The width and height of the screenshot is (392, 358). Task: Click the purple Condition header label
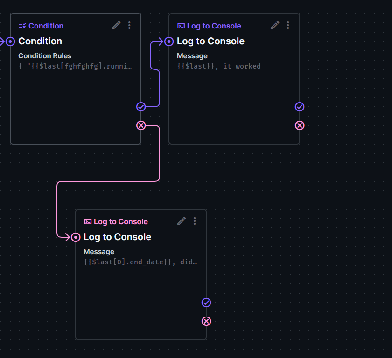point(46,26)
